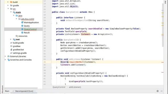Open settings.gradle file
The image size is (168, 94).
(x=20, y=53)
